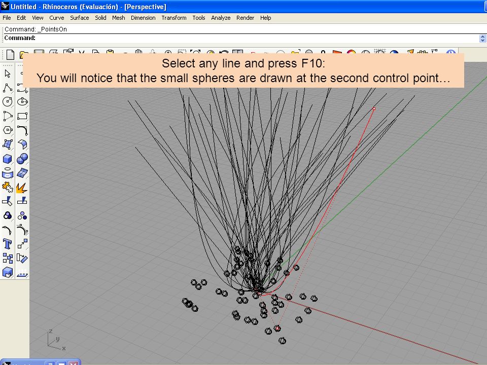Viewport: 487px width, 365px height.
Task: Open the Array tool with small squares
Action: point(8,258)
